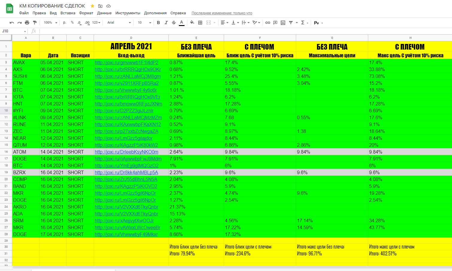This screenshot has width=452, height=271.
Task: Open the name box J10 dropdown
Action: click(x=25, y=31)
